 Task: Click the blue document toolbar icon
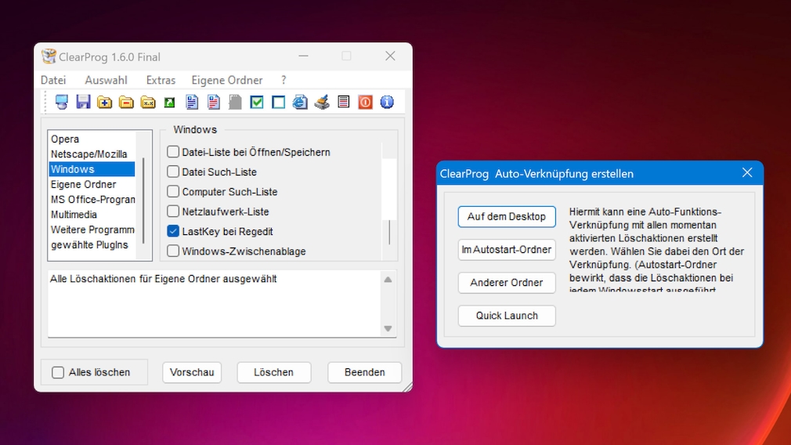pos(192,102)
